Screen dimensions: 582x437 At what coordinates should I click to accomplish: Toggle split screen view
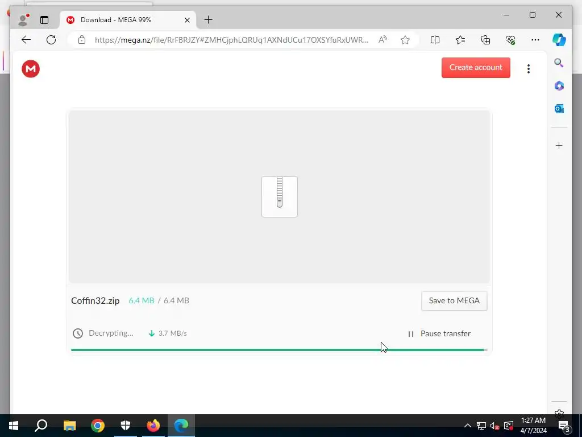(435, 40)
